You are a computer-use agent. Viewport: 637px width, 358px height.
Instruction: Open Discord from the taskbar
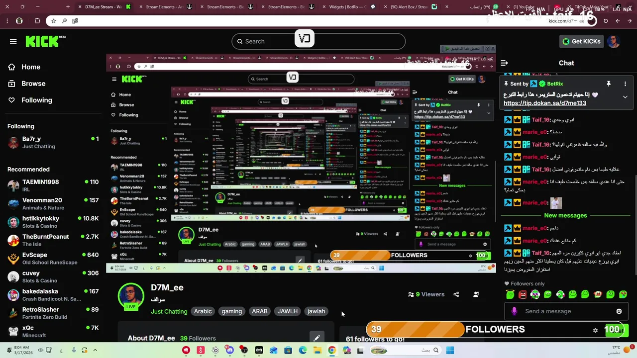(230, 350)
